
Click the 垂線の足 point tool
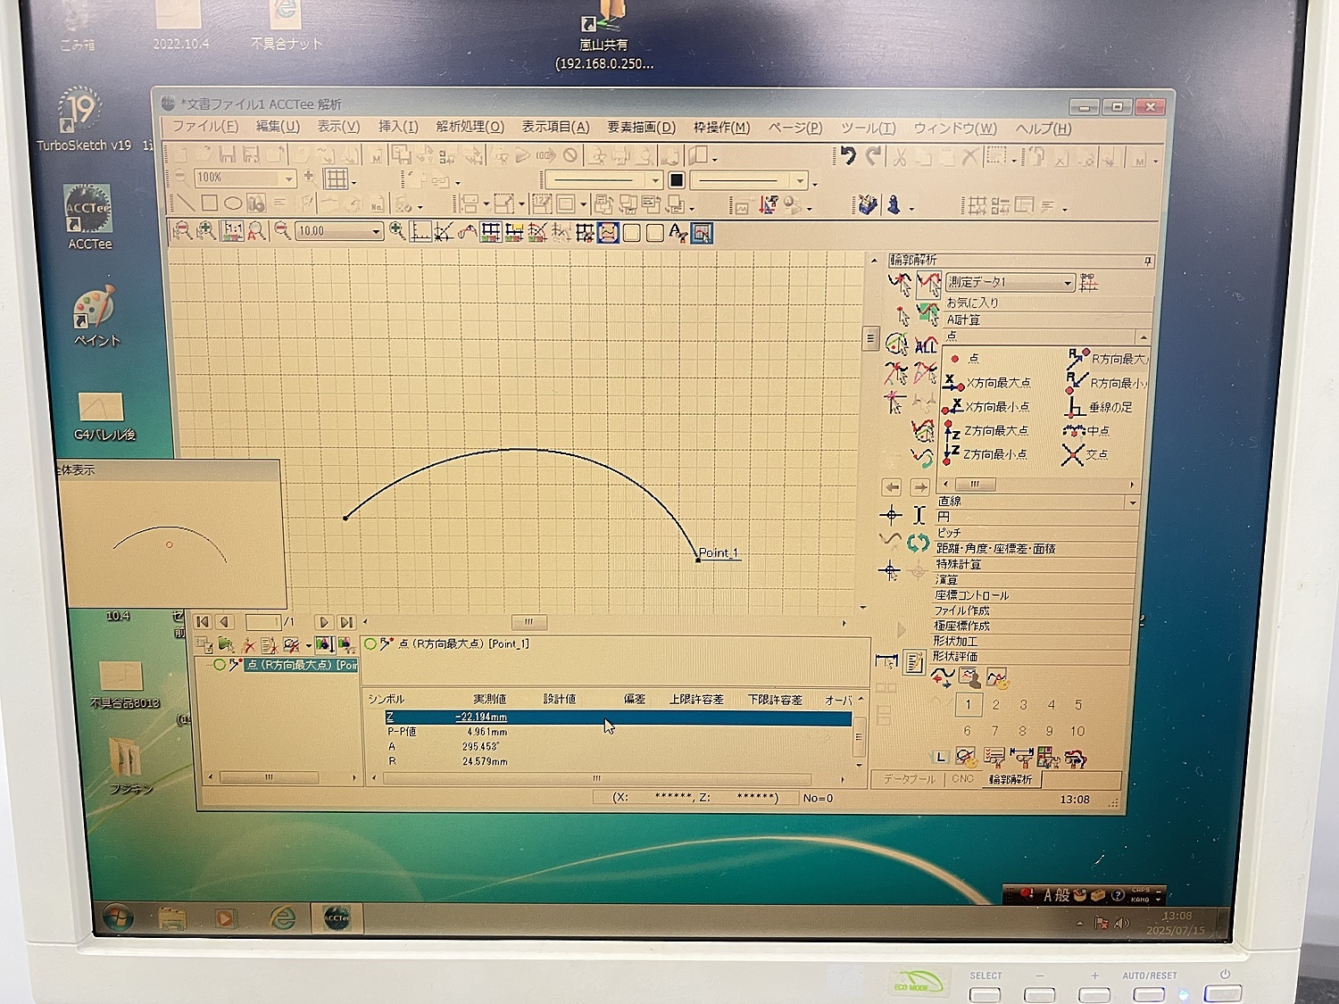tap(1098, 407)
